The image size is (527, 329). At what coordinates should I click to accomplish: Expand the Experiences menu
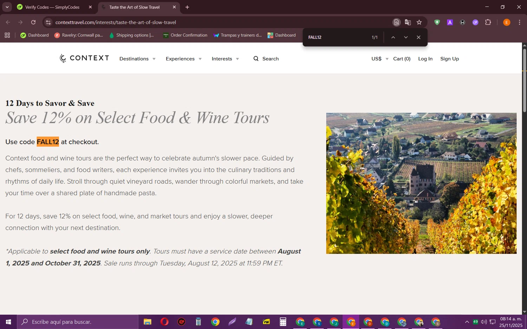(x=184, y=59)
